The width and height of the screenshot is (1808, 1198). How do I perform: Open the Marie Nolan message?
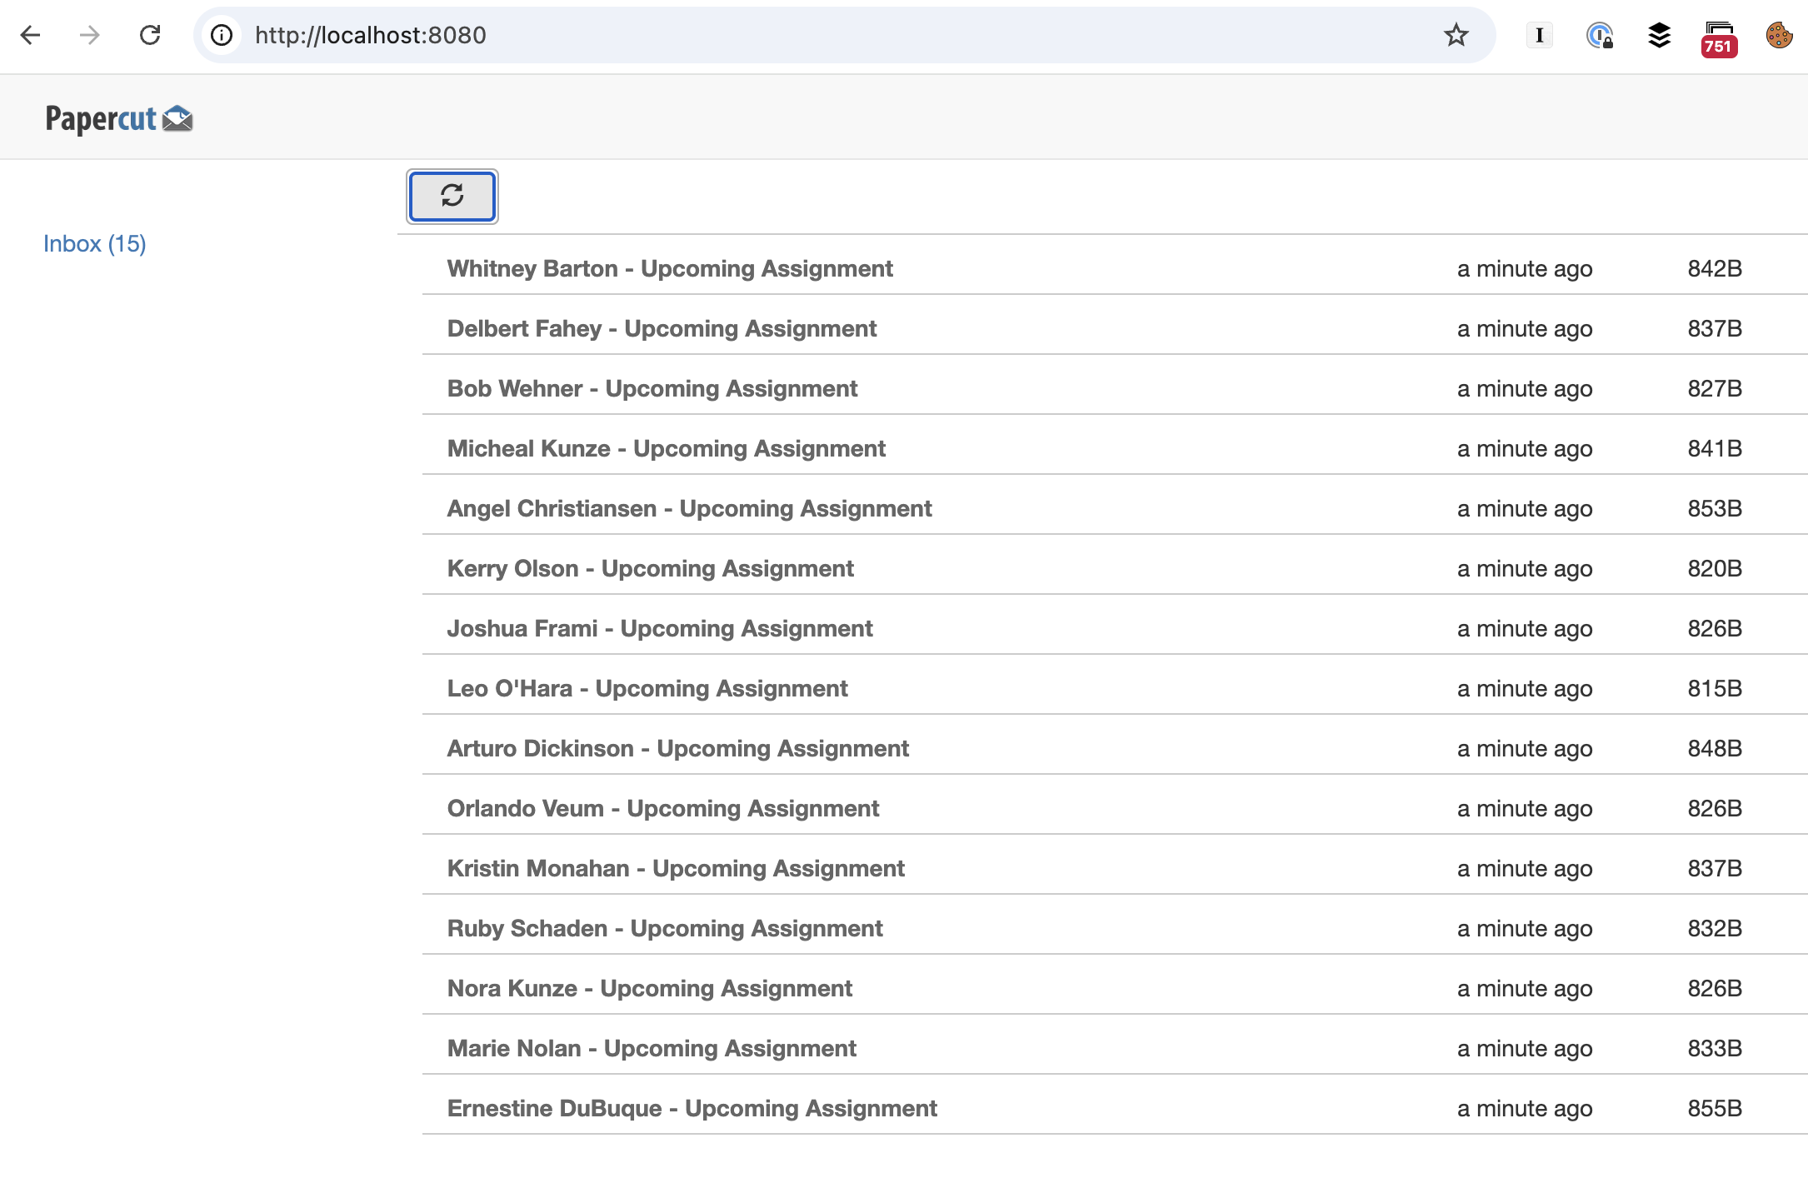(651, 1048)
